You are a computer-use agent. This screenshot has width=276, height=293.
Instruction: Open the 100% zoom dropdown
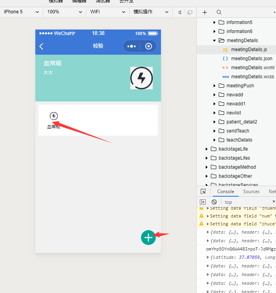point(64,12)
